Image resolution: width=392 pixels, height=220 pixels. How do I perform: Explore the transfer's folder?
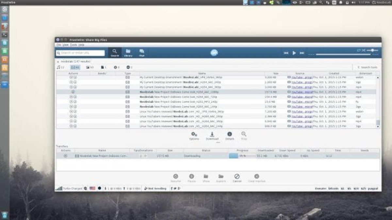pyautogui.click(x=221, y=178)
